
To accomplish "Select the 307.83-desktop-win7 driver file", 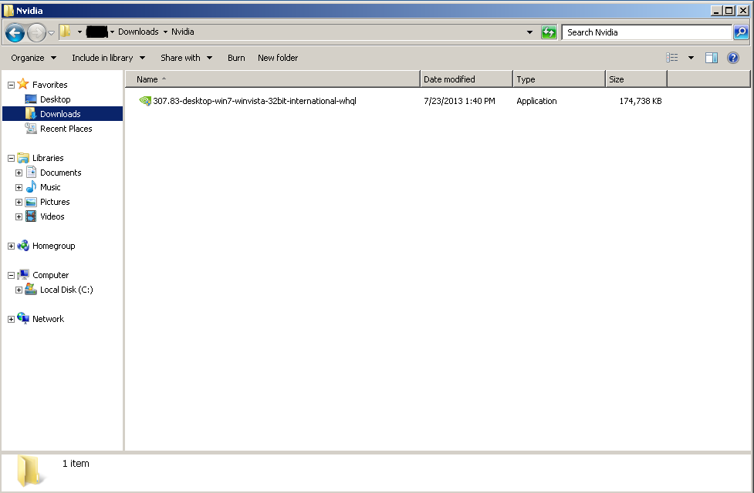I will tap(255, 101).
